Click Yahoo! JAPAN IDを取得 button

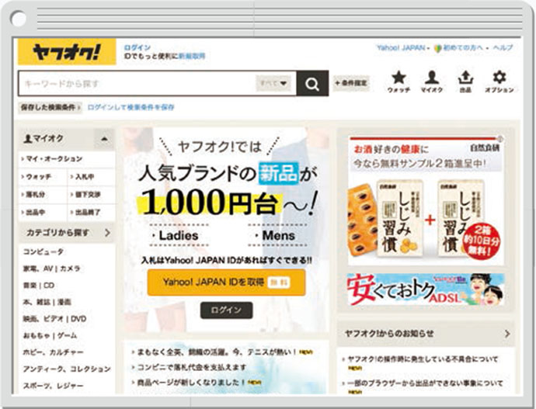(x=226, y=282)
